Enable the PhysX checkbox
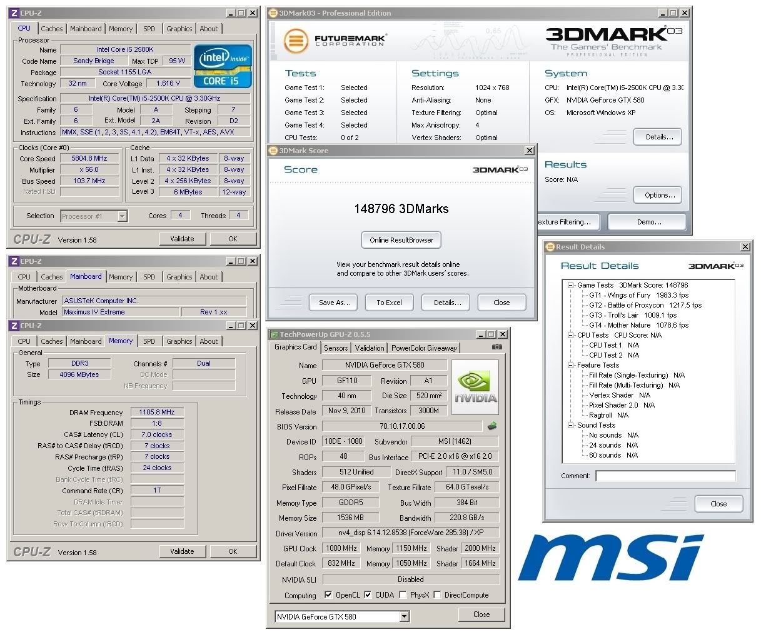Image resolution: width=761 pixels, height=642 pixels. [x=403, y=595]
